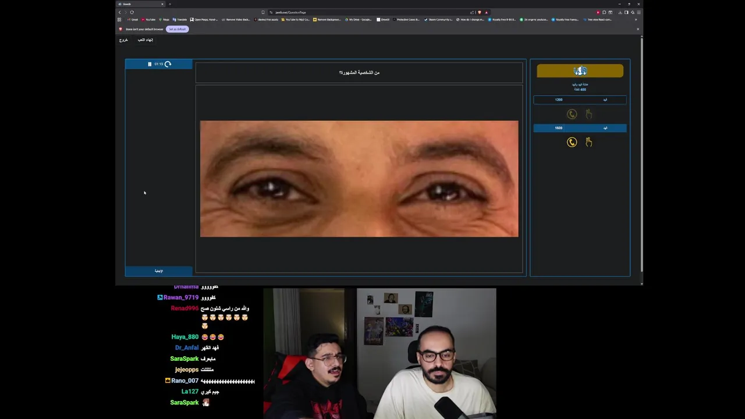Open the My Drive - Google bookmark

coord(358,20)
